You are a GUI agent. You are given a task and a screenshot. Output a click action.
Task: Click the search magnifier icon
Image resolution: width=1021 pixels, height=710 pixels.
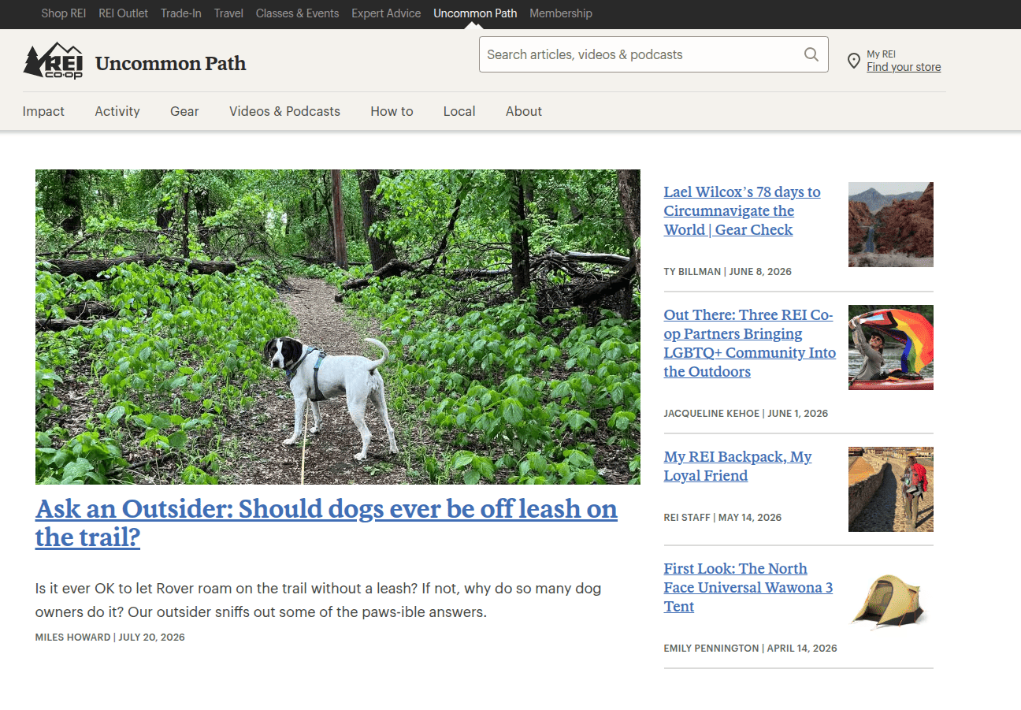811,54
